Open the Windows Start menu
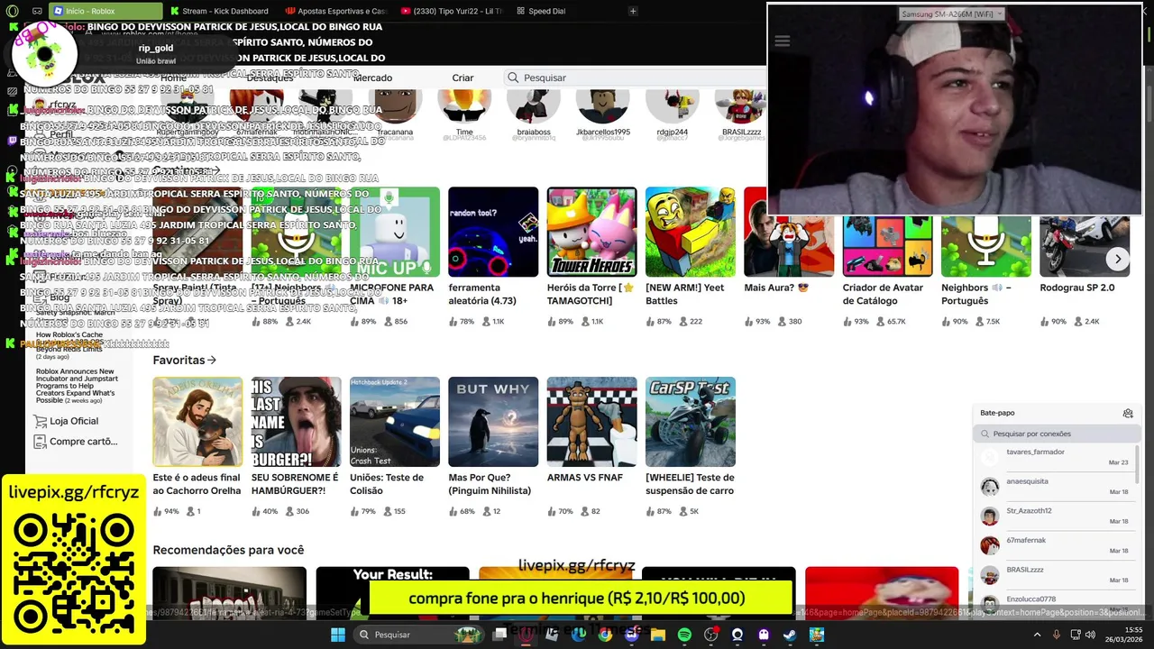The width and height of the screenshot is (1154, 649). pos(337,635)
